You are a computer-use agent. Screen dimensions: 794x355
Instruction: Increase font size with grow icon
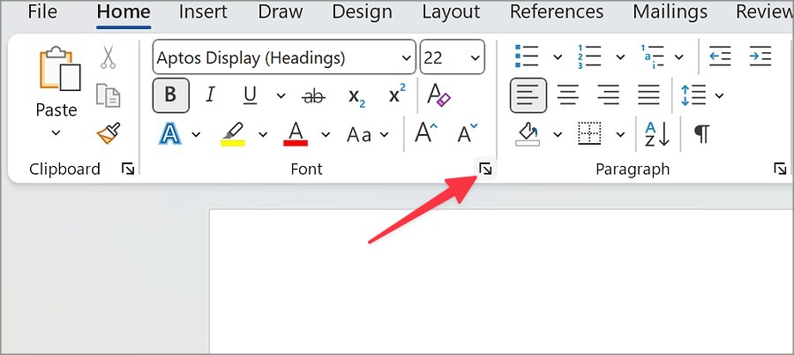(426, 134)
